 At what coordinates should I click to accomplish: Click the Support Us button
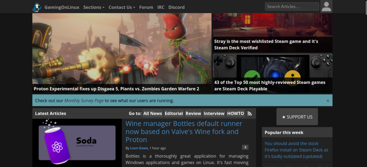(x=297, y=117)
